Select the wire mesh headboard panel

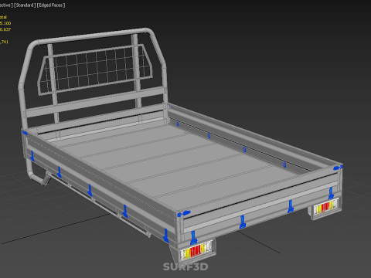(x=95, y=69)
